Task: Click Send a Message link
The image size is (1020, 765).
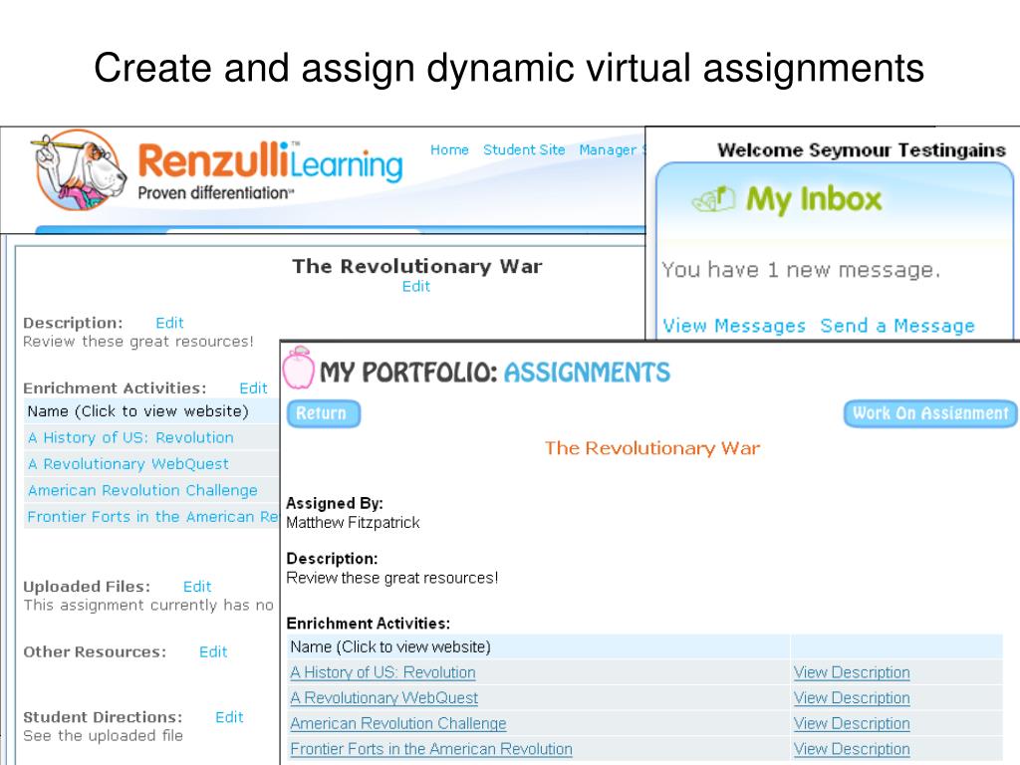Action: click(x=897, y=326)
